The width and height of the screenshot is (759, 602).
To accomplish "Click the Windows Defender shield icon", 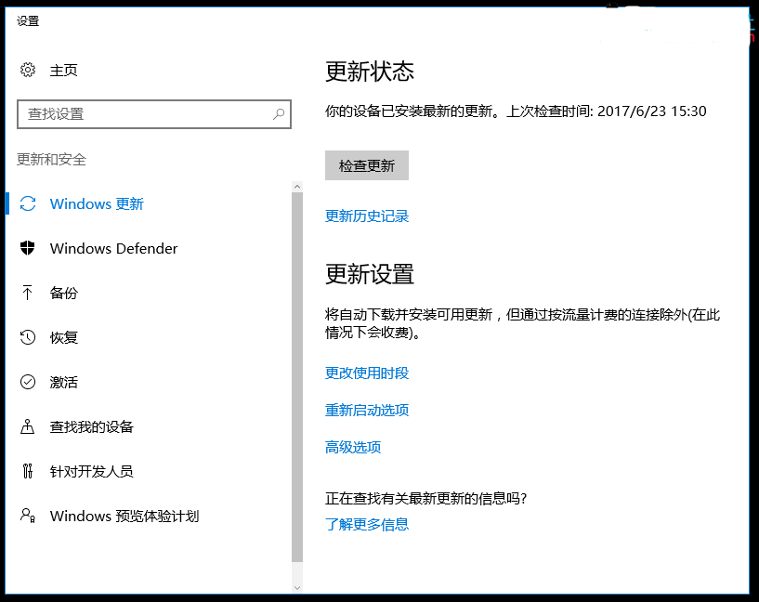I will pyautogui.click(x=27, y=248).
